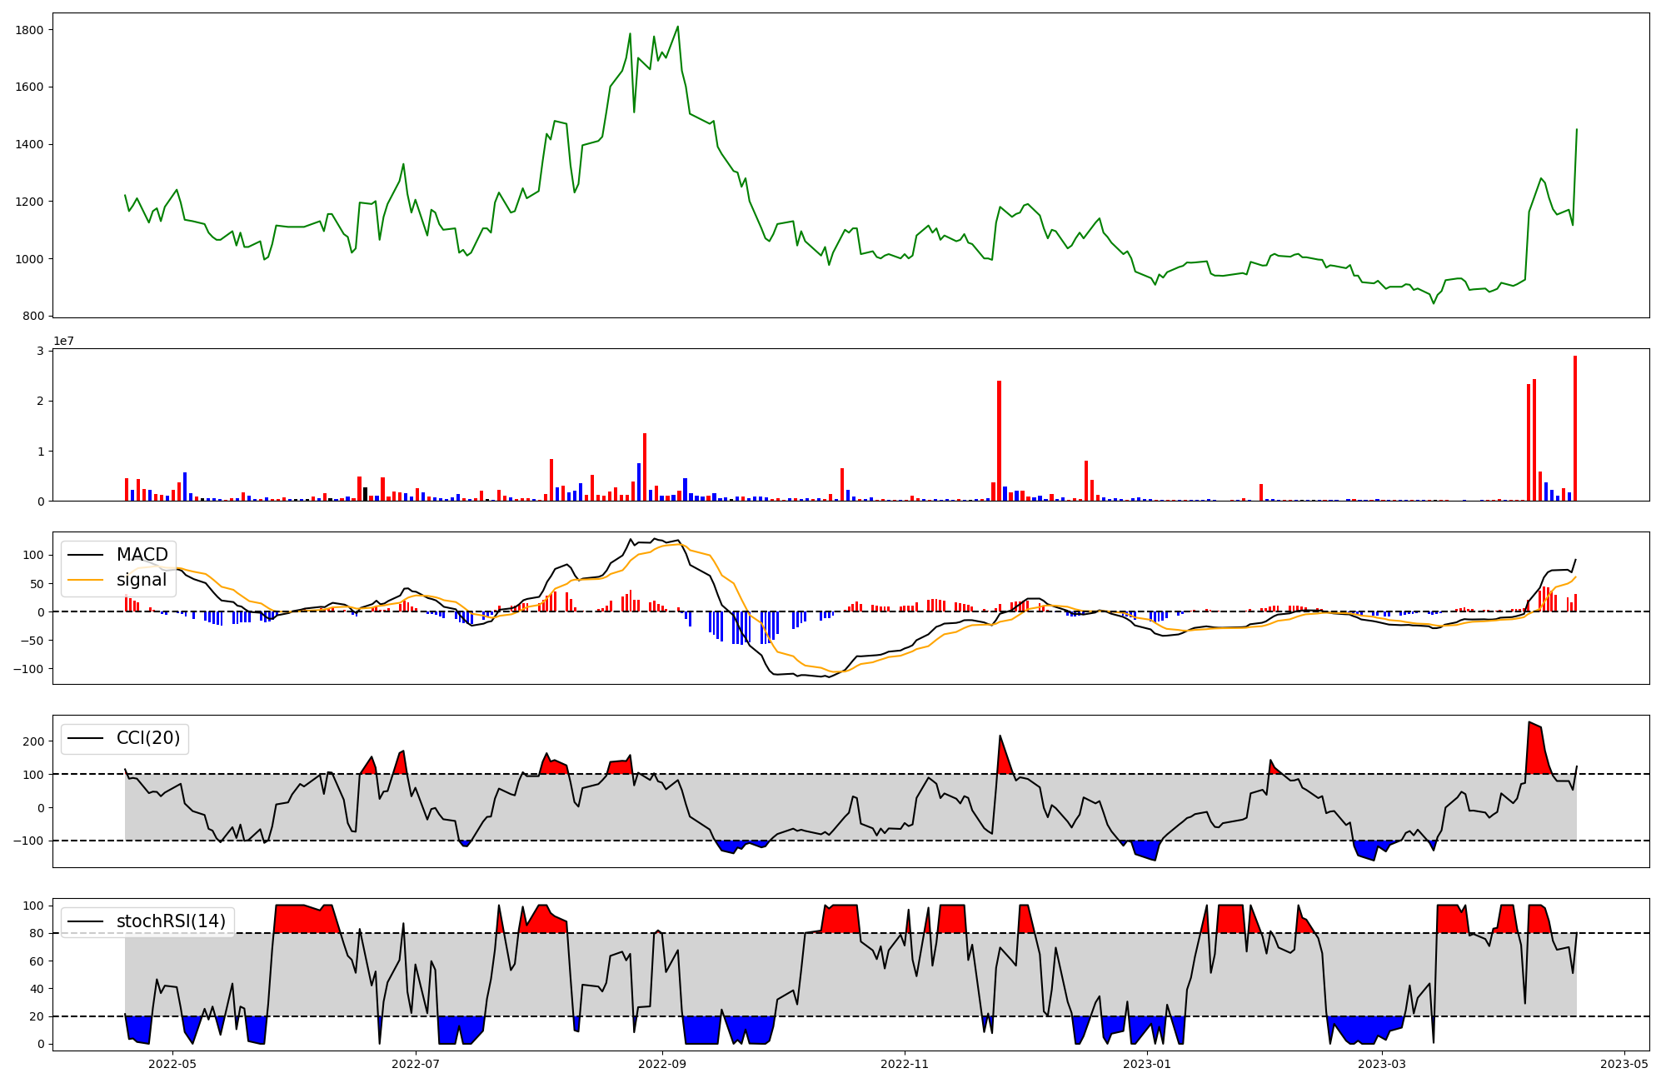Click the 2022-07 x-axis date label
The width and height of the screenshot is (1666, 1083).
[415, 1064]
